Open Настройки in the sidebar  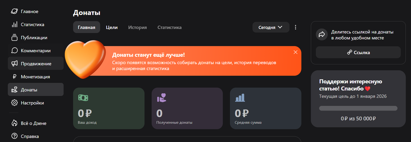[x=36, y=103]
